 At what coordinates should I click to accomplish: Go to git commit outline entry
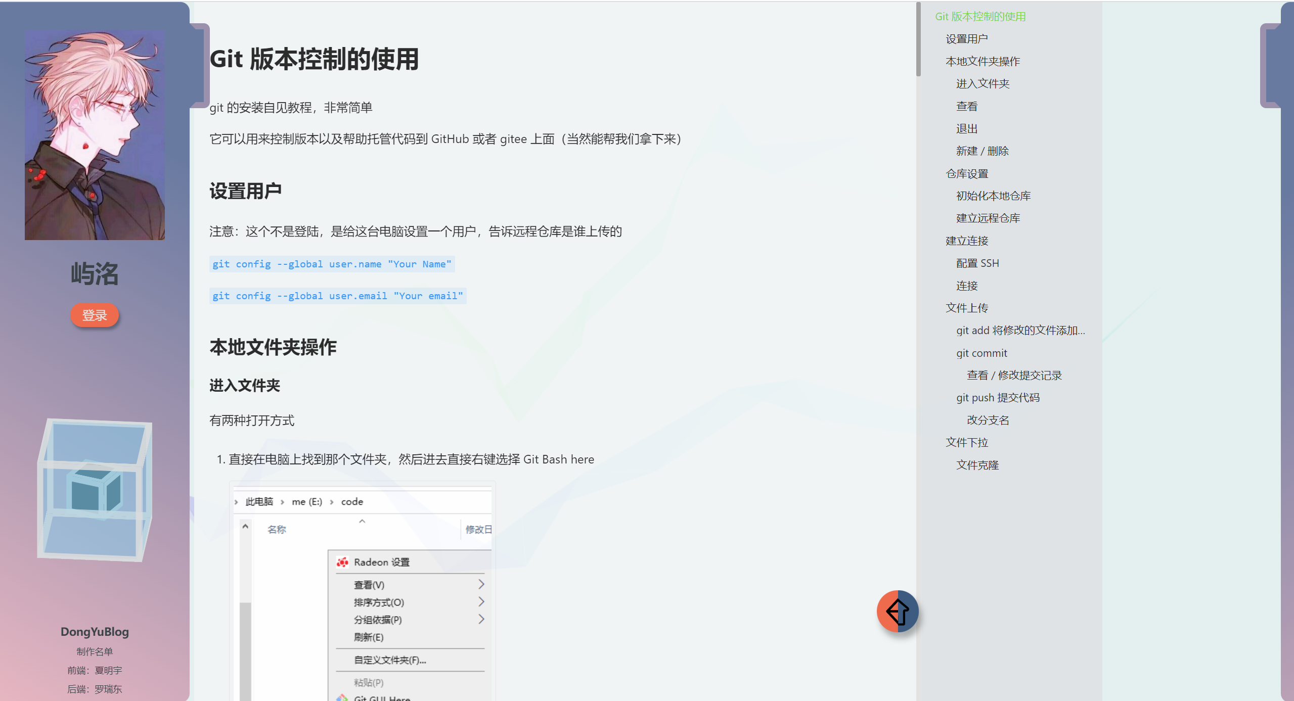click(981, 353)
